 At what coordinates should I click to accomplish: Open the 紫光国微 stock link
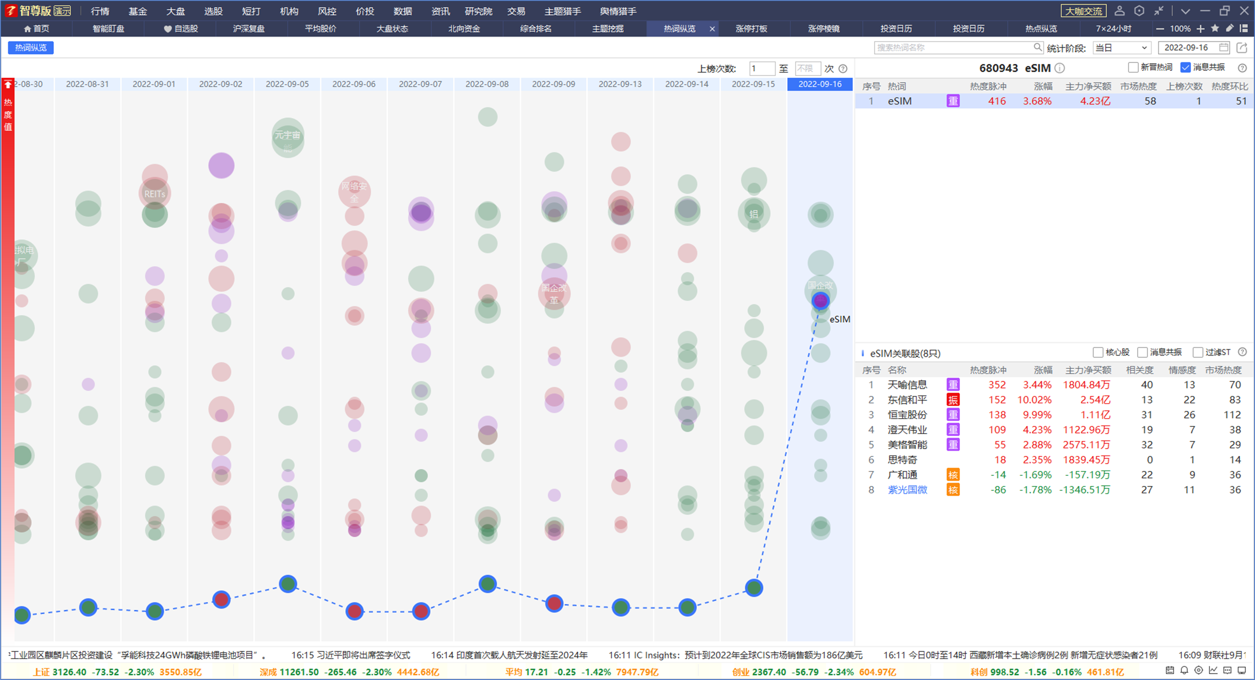(x=907, y=490)
